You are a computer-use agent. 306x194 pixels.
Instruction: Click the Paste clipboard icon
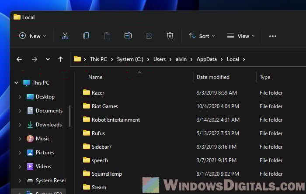(x=107, y=36)
